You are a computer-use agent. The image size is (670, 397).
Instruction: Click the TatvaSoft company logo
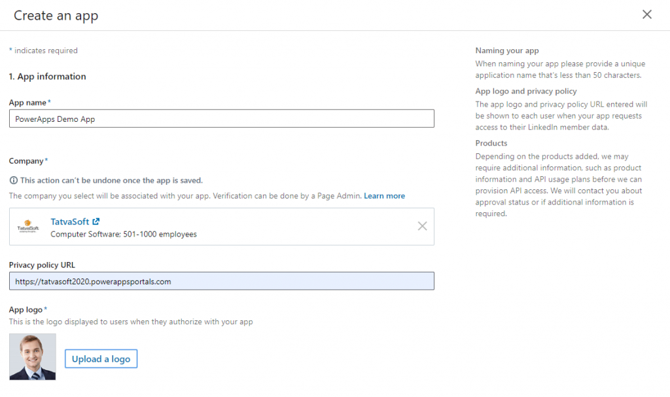[27, 226]
